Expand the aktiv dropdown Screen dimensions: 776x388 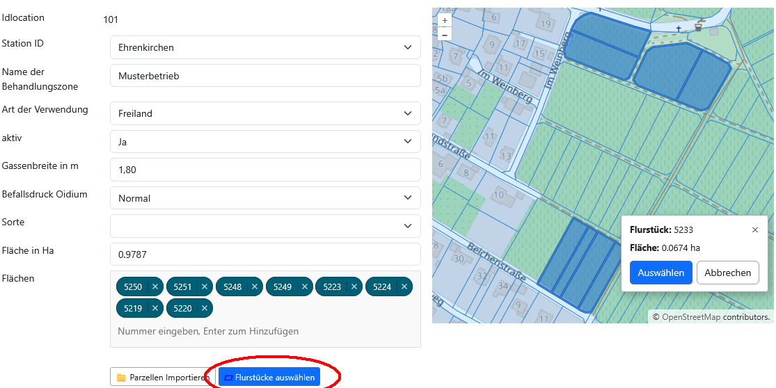pyautogui.click(x=265, y=142)
